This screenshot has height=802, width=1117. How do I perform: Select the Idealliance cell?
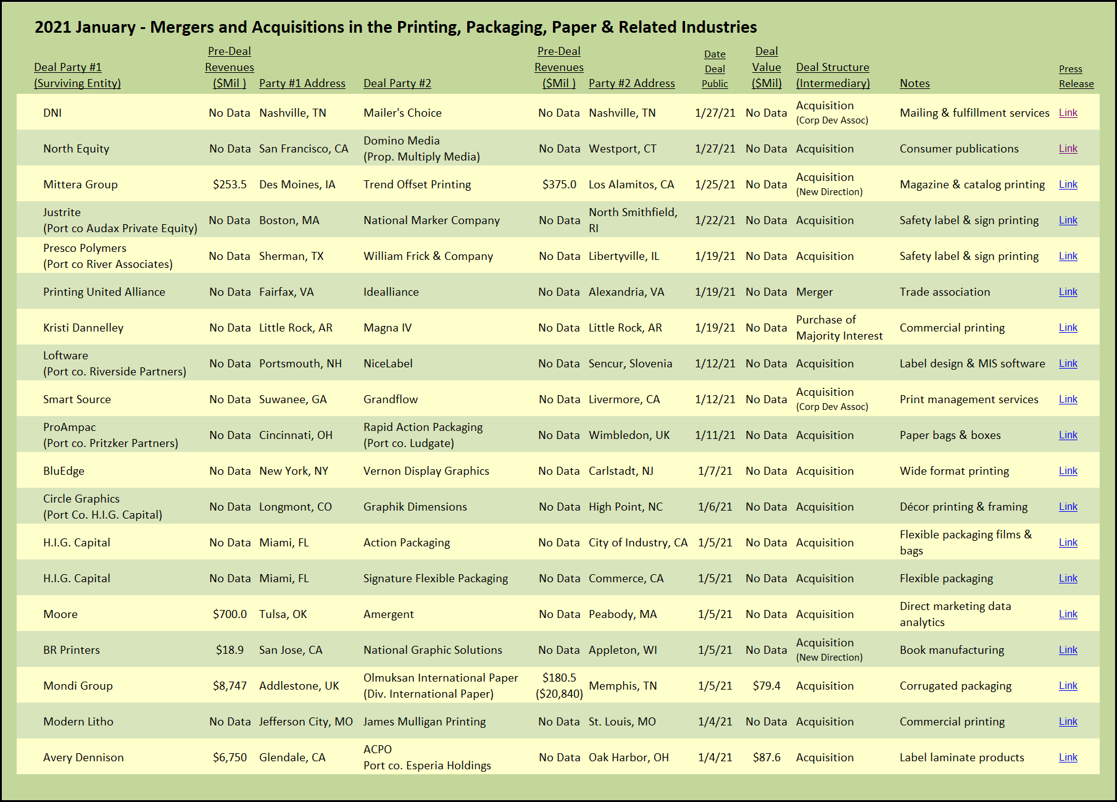tap(391, 292)
